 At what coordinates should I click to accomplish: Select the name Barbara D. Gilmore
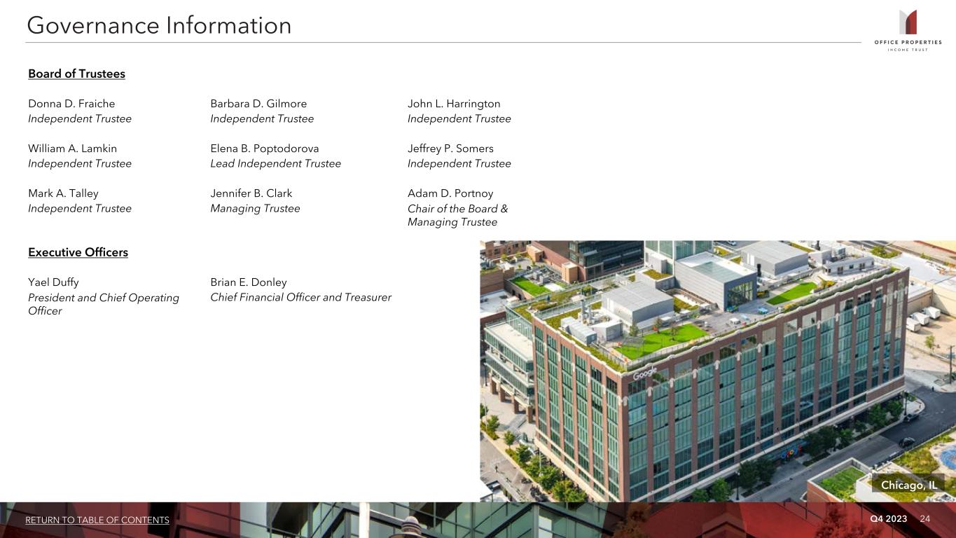(258, 104)
